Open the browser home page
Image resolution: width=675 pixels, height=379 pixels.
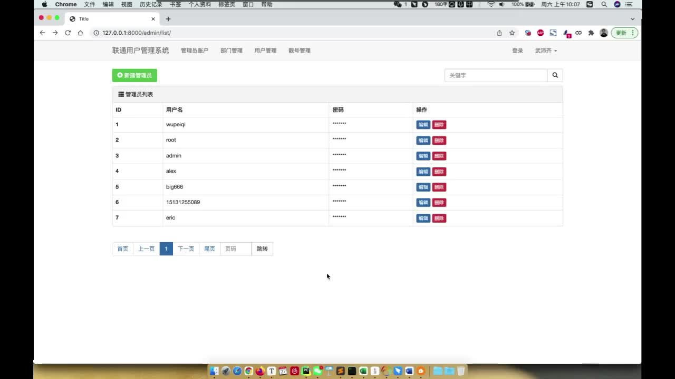pyautogui.click(x=80, y=33)
